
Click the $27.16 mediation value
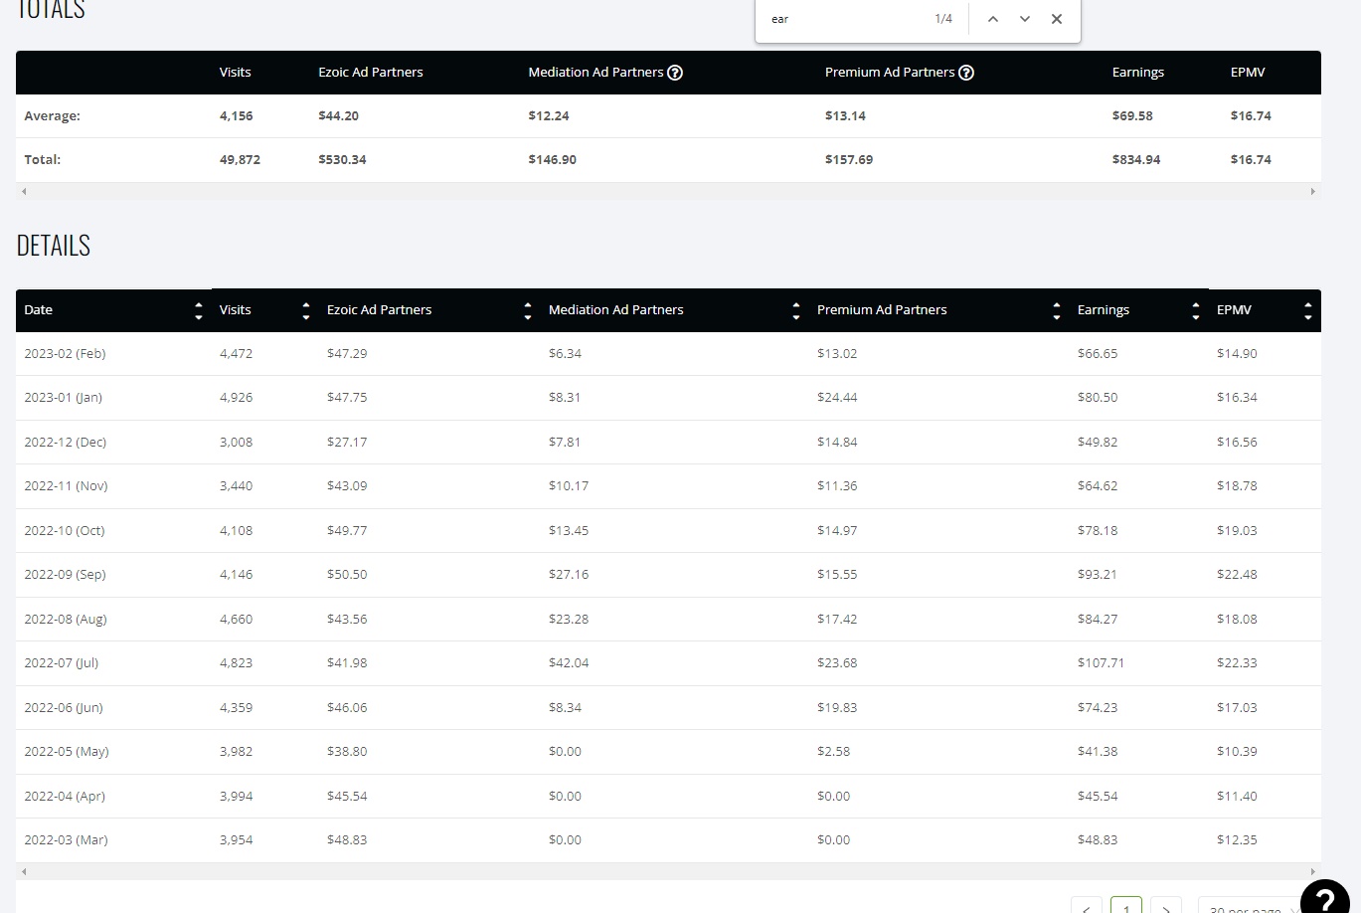coord(569,574)
